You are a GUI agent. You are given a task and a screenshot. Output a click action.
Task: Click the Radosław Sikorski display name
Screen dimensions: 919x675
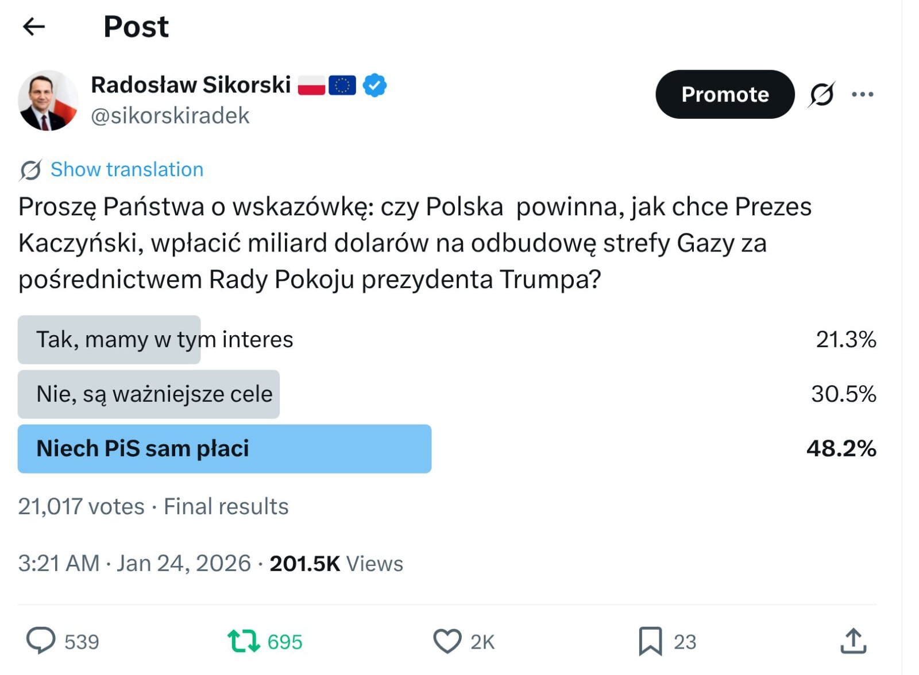tap(191, 85)
